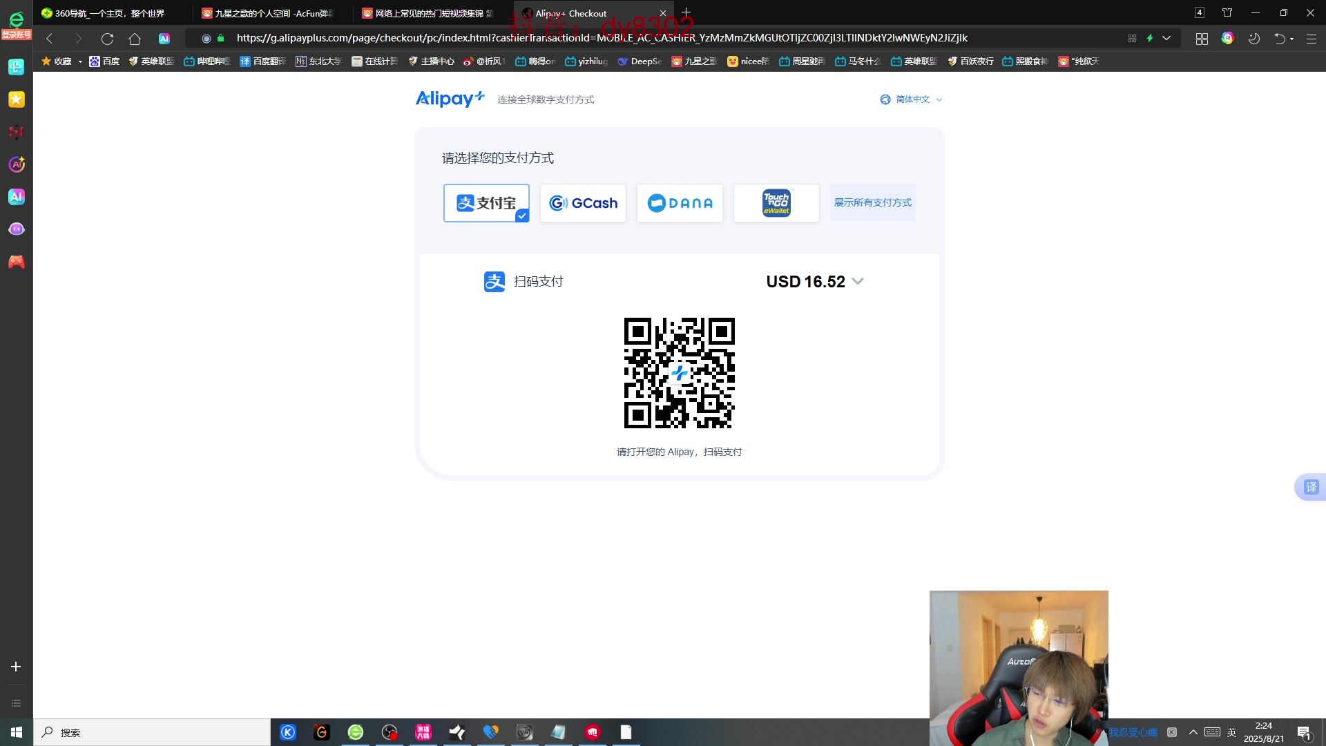Select Touch 'n Go eWallet payment
Image resolution: width=1326 pixels, height=746 pixels.
tap(776, 203)
